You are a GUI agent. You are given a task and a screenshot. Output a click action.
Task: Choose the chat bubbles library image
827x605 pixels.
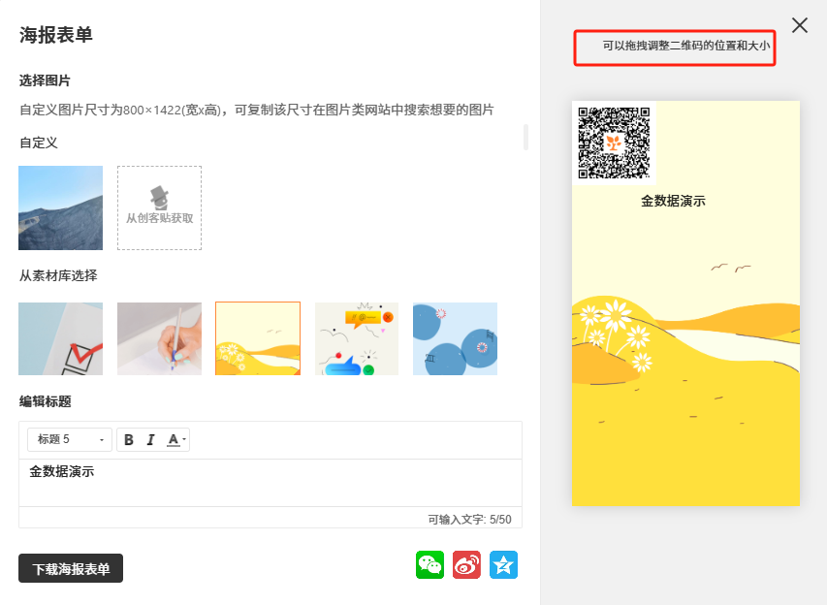(x=357, y=338)
